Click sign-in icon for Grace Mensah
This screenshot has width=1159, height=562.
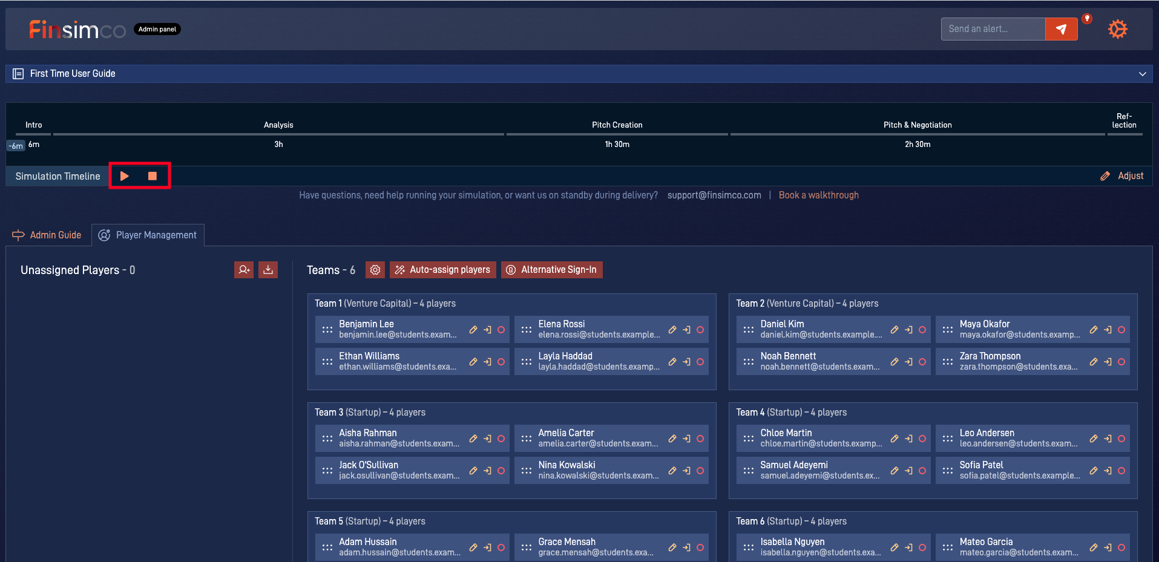pyautogui.click(x=686, y=547)
